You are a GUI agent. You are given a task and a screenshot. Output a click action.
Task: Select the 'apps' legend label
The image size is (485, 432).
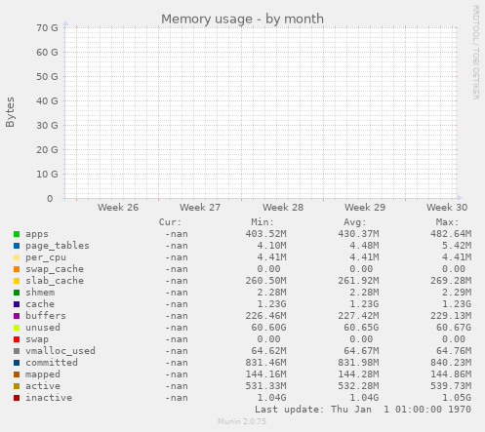(37, 234)
